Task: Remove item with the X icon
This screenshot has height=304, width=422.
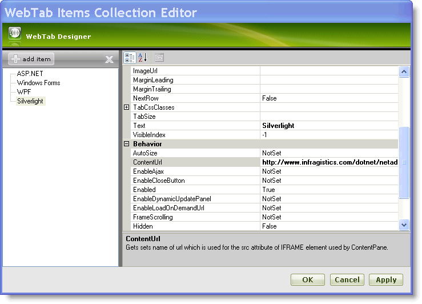Action: [x=109, y=59]
